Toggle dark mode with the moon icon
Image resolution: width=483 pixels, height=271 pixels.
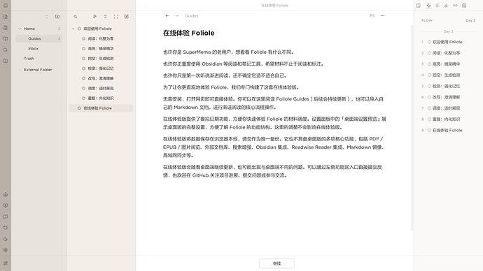[6, 239]
